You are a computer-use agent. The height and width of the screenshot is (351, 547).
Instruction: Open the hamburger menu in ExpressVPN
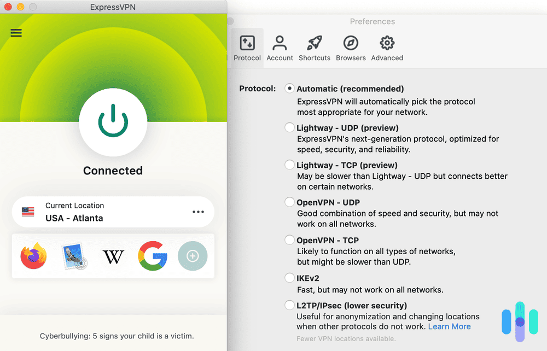pos(16,33)
